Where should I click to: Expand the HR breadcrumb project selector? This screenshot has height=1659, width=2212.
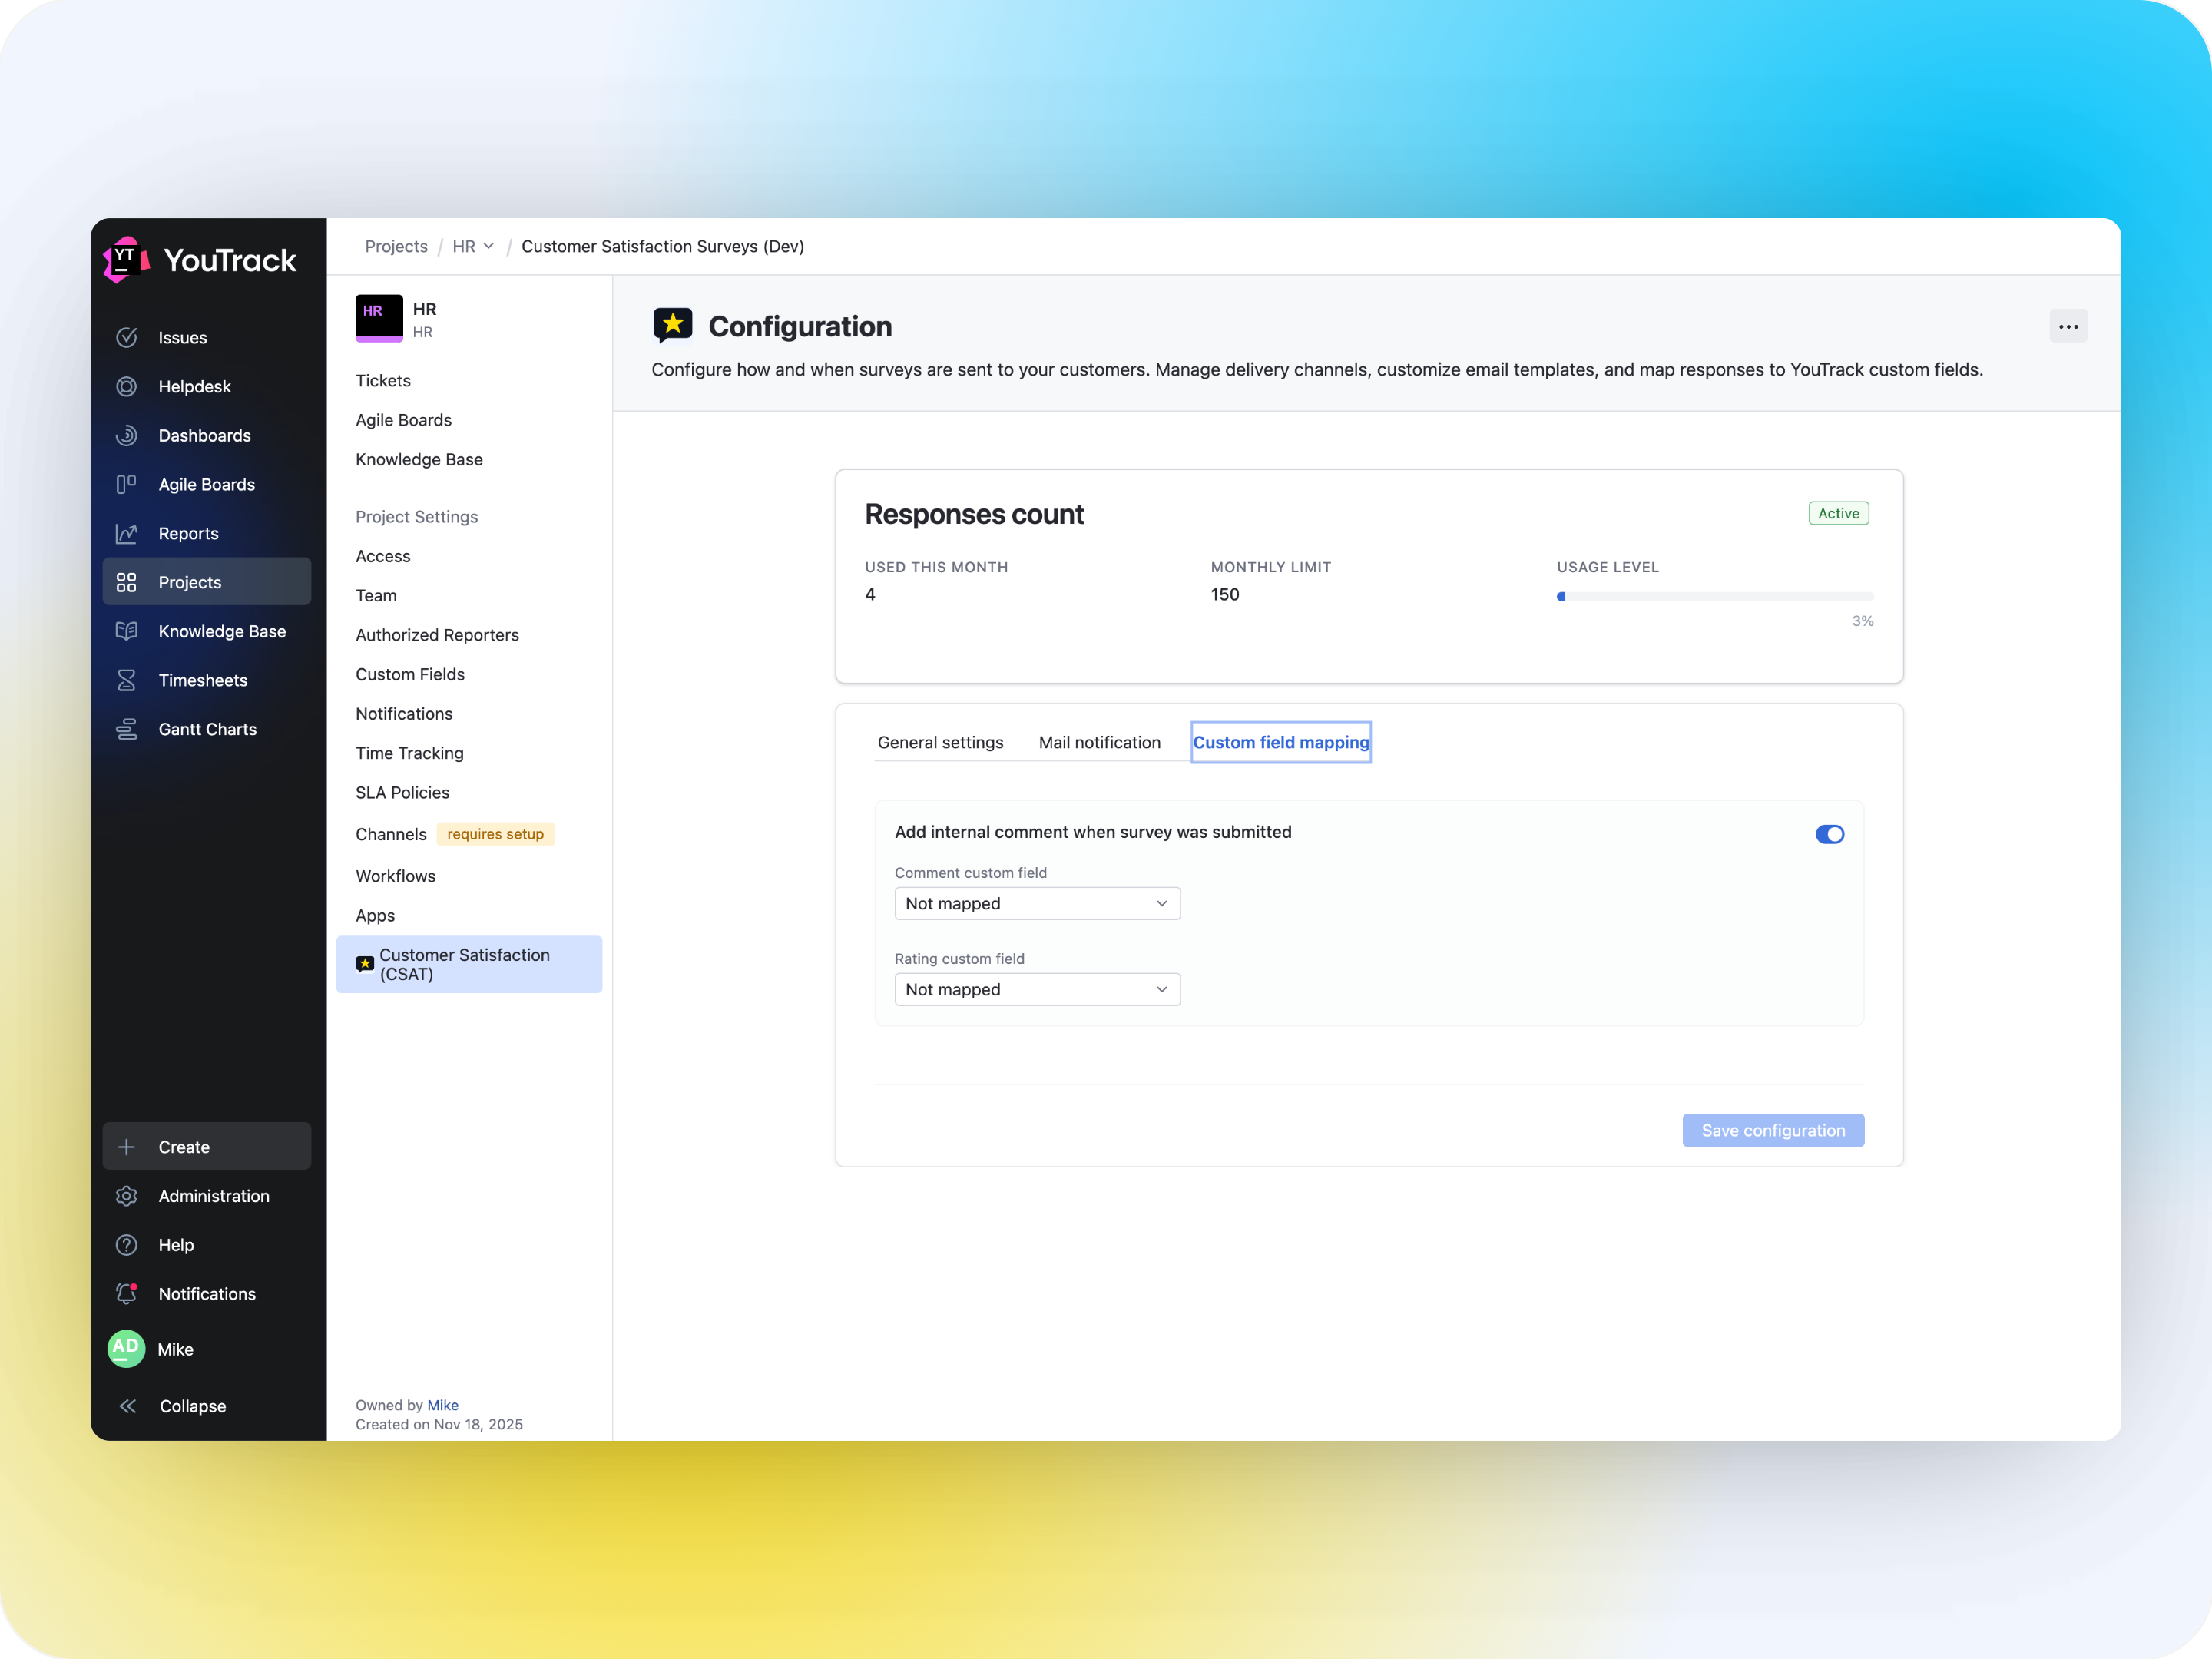point(472,246)
